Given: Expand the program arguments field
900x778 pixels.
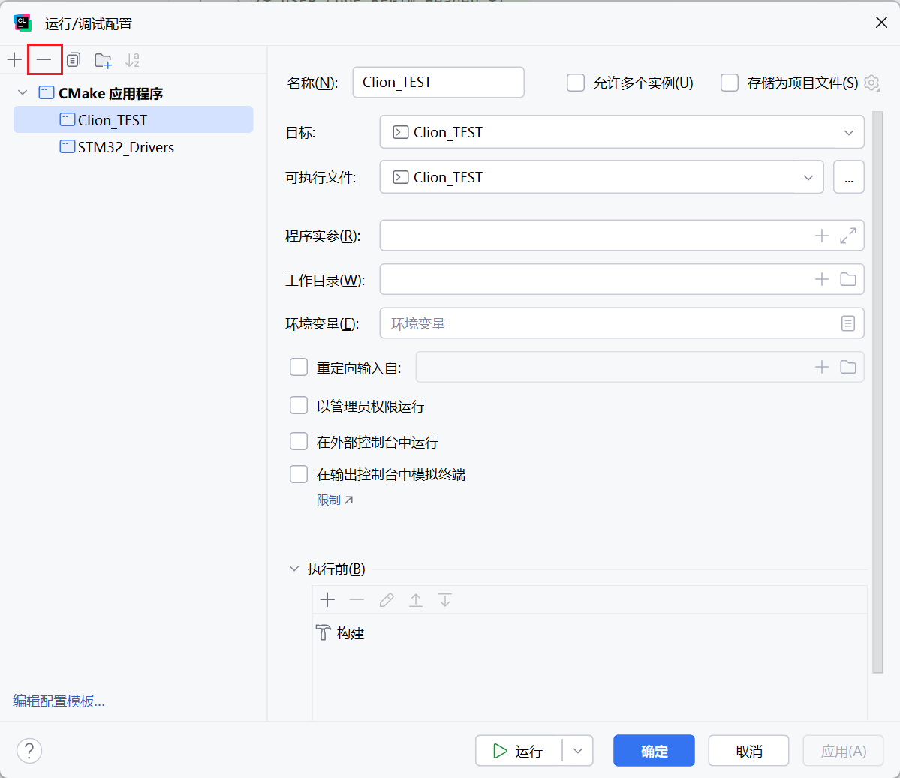Looking at the screenshot, I should coord(848,236).
